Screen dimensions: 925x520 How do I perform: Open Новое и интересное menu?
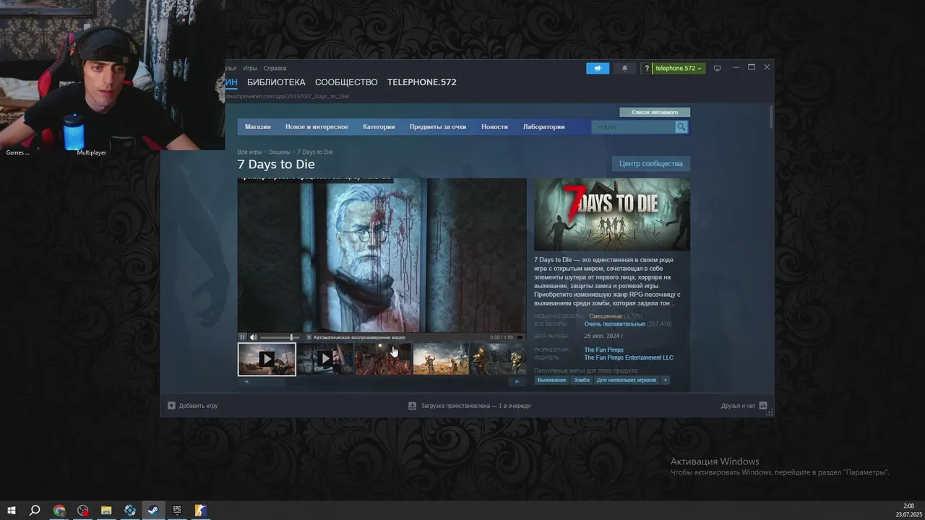click(317, 127)
